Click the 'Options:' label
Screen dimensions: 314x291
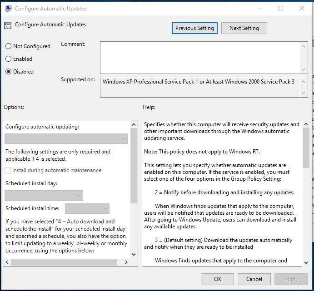14,107
